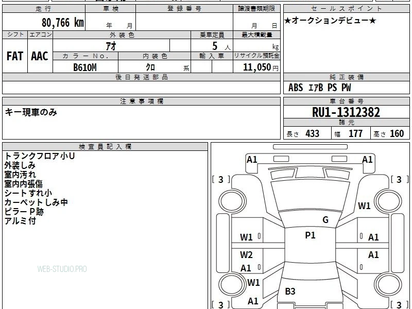Select the inspector note ピラーP跡
This screenshot has height=309, width=412.
click(x=24, y=212)
